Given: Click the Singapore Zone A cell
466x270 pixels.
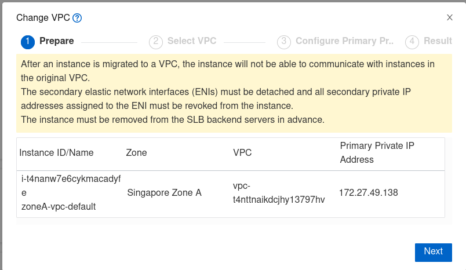Looking at the screenshot, I should click(164, 192).
